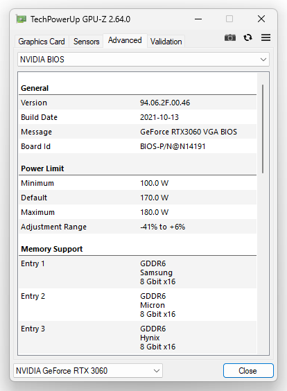This screenshot has height=391, width=287.
Task: Click the General section header
Action: tap(35, 88)
